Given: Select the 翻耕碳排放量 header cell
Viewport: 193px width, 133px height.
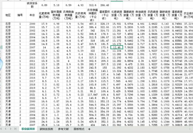Looking at the screenshot, I should pyautogui.click(x=165, y=15).
